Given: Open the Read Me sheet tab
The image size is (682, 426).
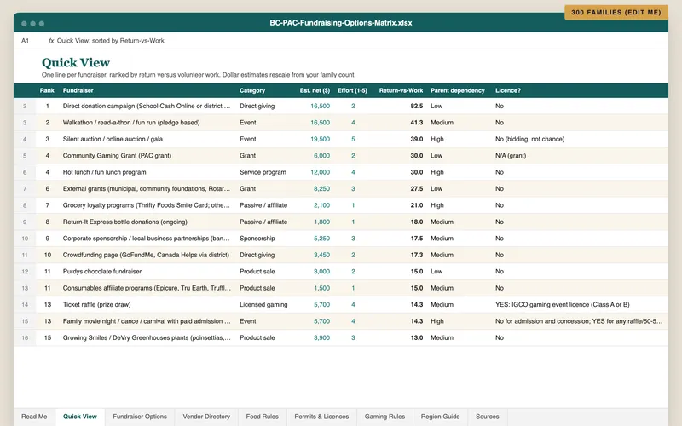Looking at the screenshot, I should [34, 417].
